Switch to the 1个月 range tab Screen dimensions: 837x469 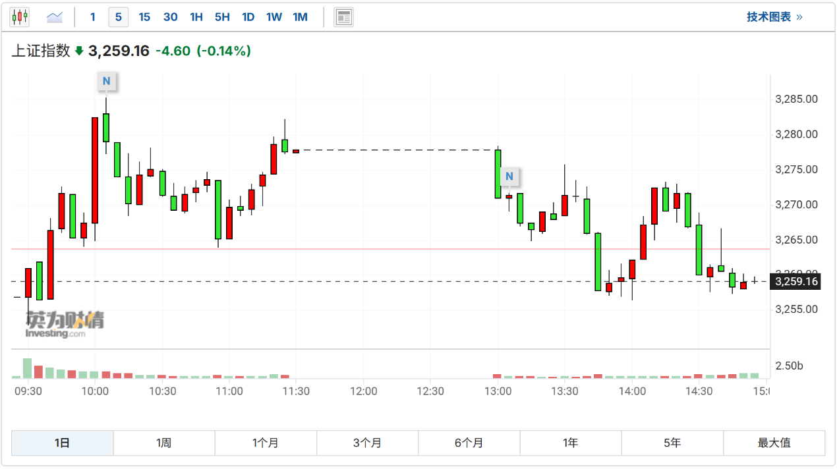[x=266, y=443]
